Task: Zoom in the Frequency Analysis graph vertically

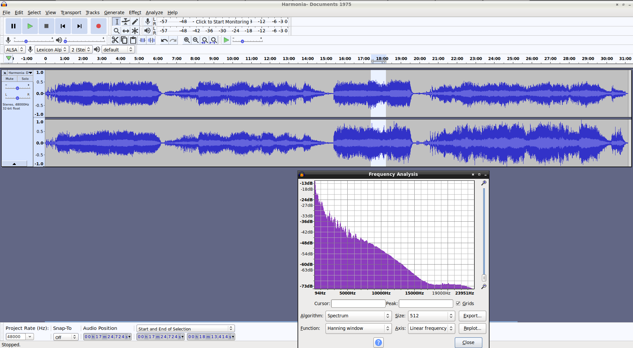Action: (484, 183)
